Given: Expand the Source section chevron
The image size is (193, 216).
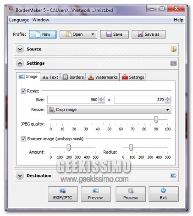Looking at the screenshot, I should (x=20, y=49).
